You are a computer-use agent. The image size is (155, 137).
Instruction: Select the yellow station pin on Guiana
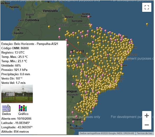tap(66, 19)
